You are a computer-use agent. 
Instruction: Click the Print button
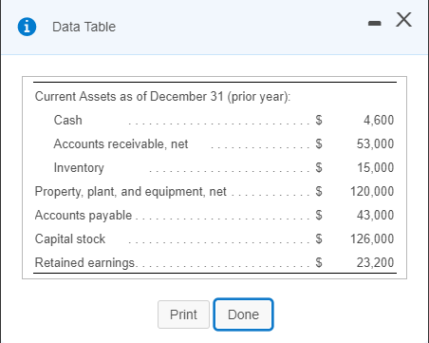(183, 314)
